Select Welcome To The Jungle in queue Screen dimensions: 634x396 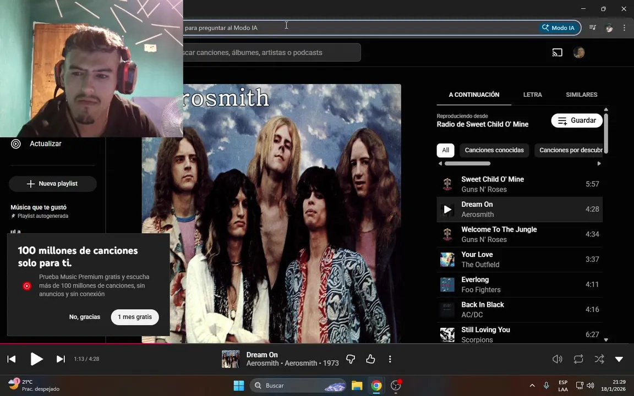[x=520, y=234]
